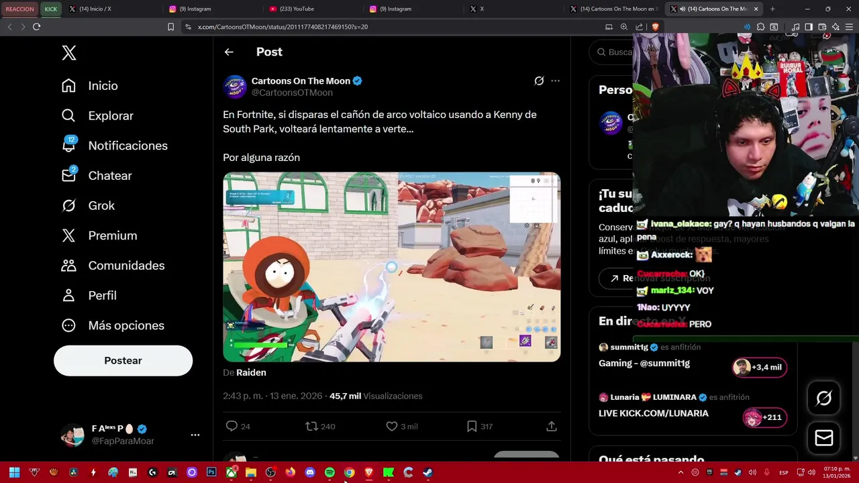This screenshot has height=483, width=859.
Task: Open account menu dots next to @FapParaMoar
Action: pyautogui.click(x=195, y=435)
